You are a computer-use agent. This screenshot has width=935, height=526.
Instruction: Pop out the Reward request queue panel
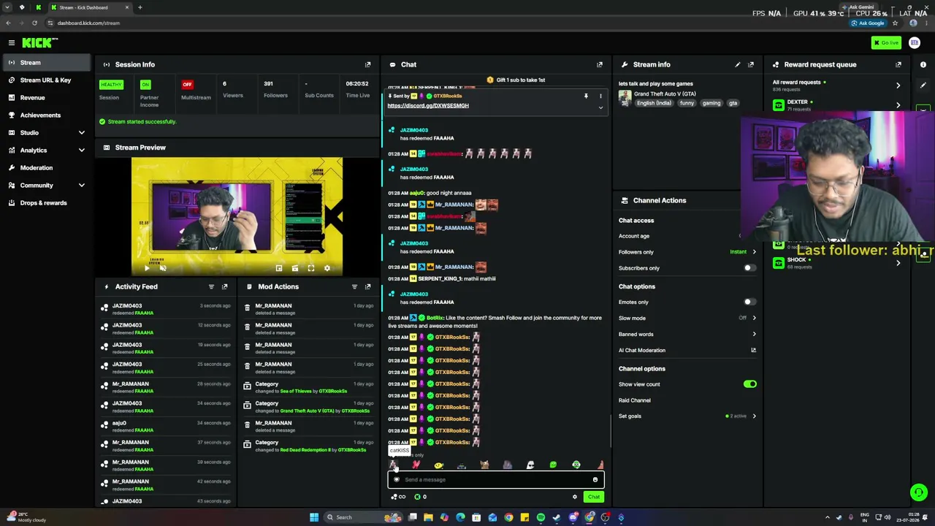(x=898, y=64)
